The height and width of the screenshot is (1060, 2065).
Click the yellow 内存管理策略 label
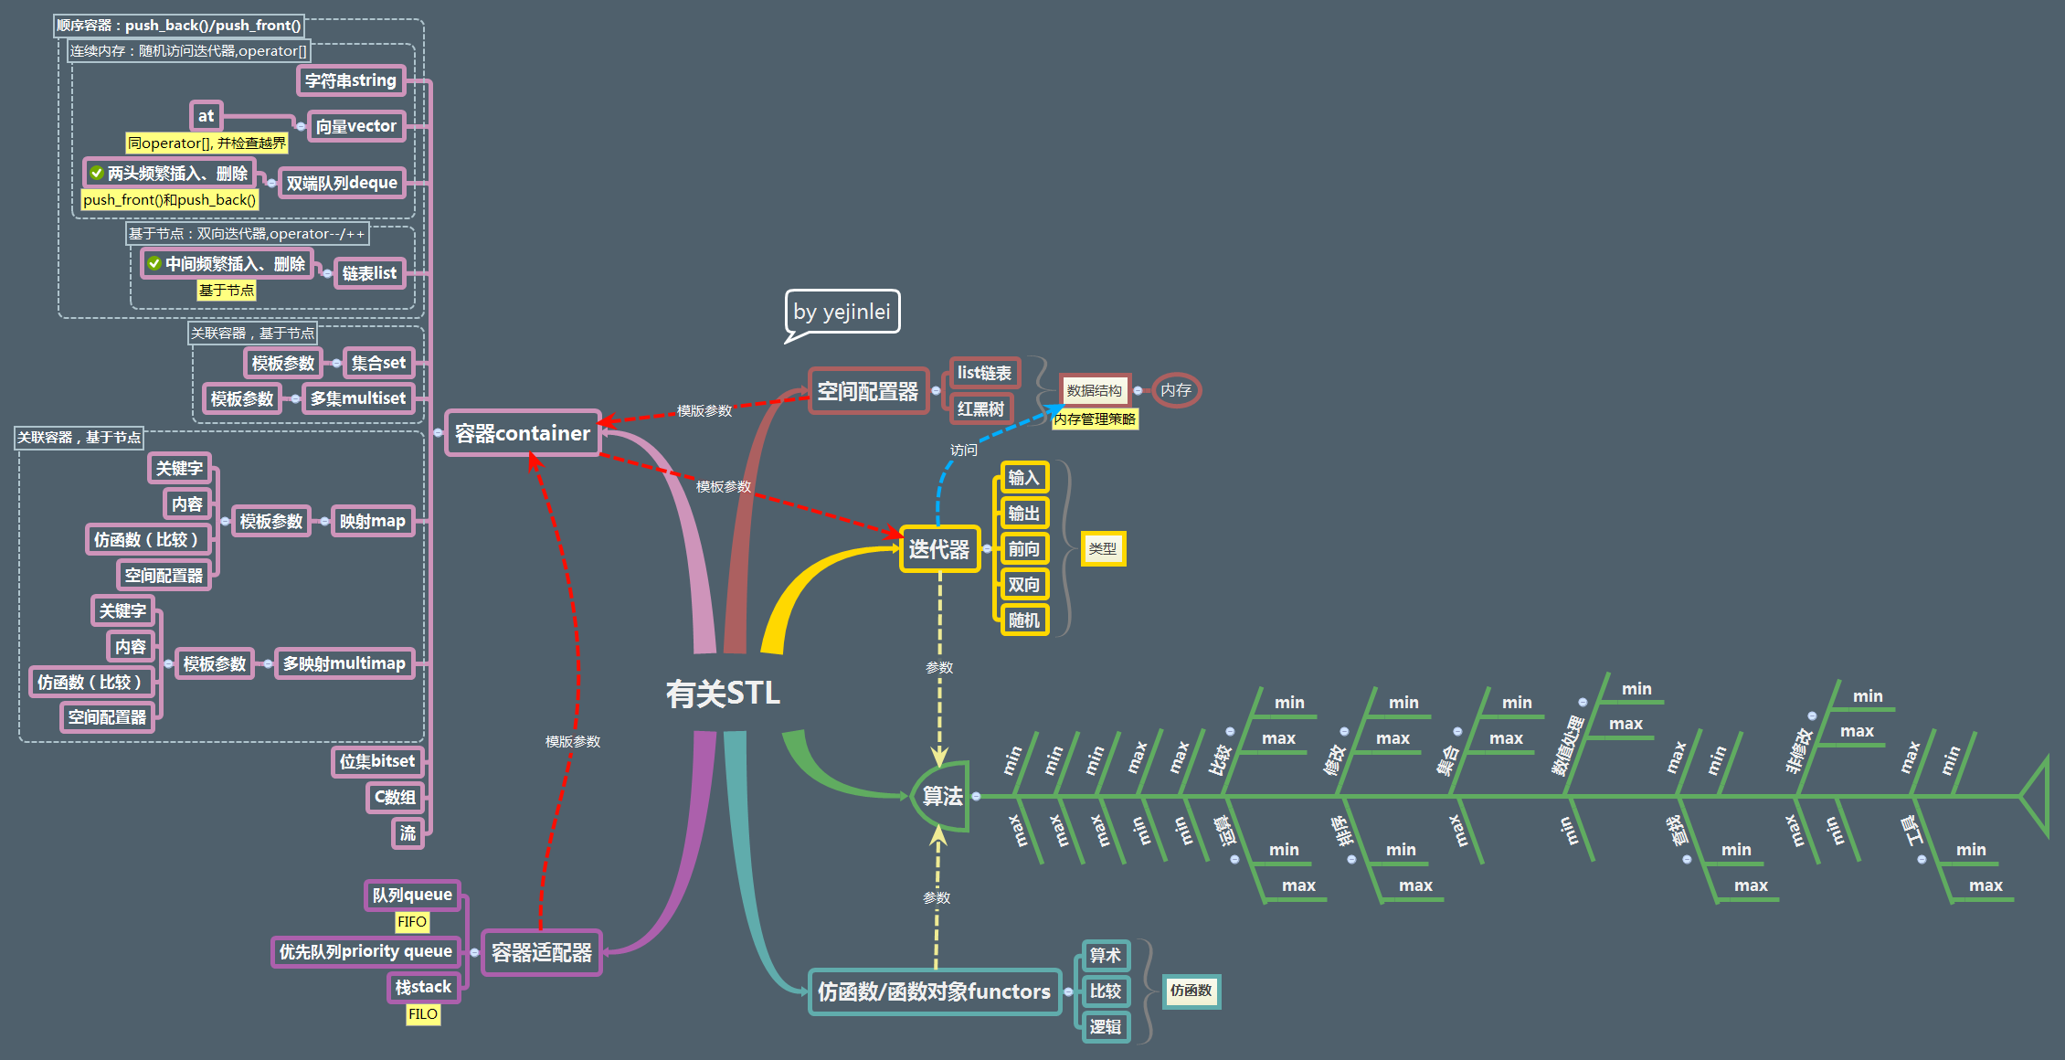1095,419
